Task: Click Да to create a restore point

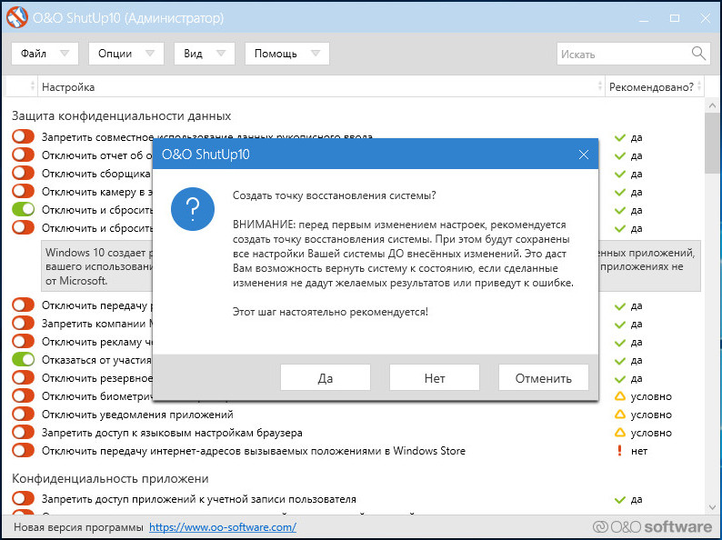Action: click(x=326, y=378)
